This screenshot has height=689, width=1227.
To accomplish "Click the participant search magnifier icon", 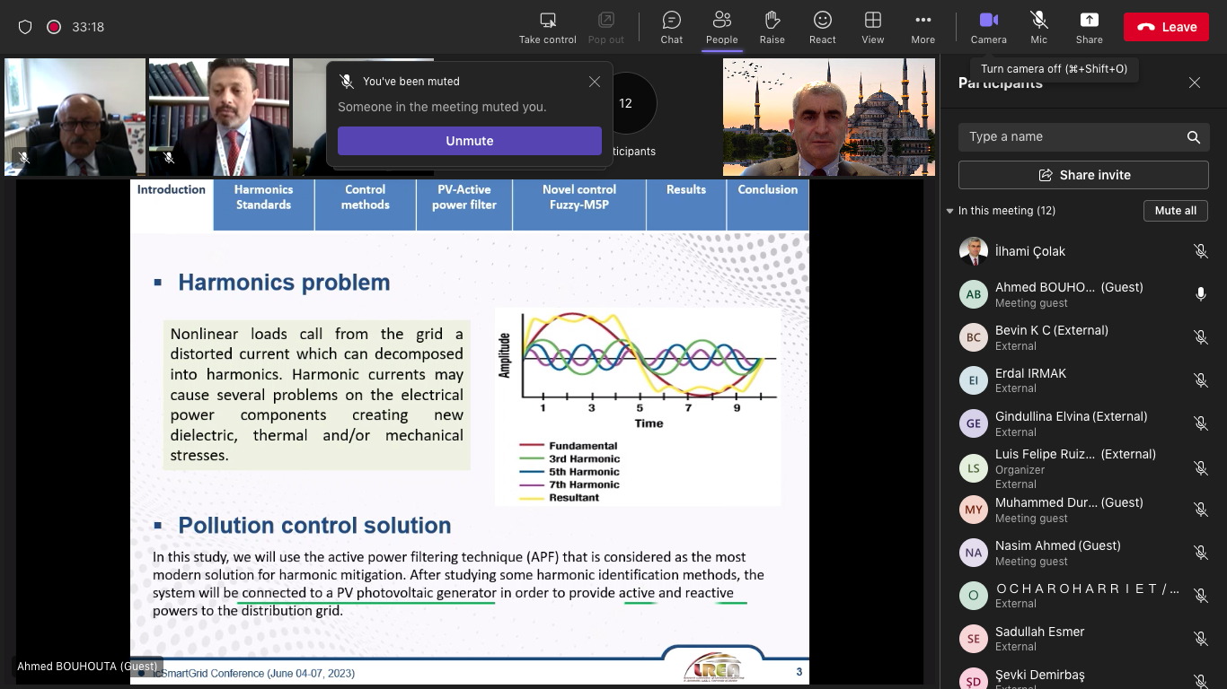I will (x=1194, y=137).
